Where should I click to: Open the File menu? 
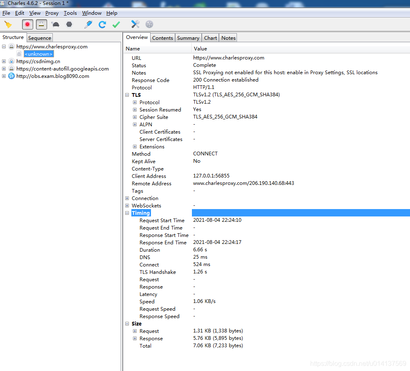click(6, 13)
